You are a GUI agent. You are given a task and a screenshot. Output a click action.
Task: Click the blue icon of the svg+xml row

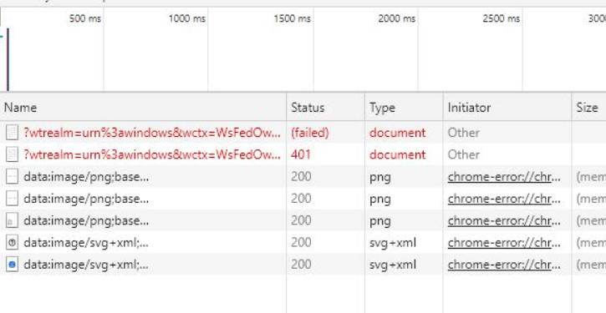tap(12, 265)
